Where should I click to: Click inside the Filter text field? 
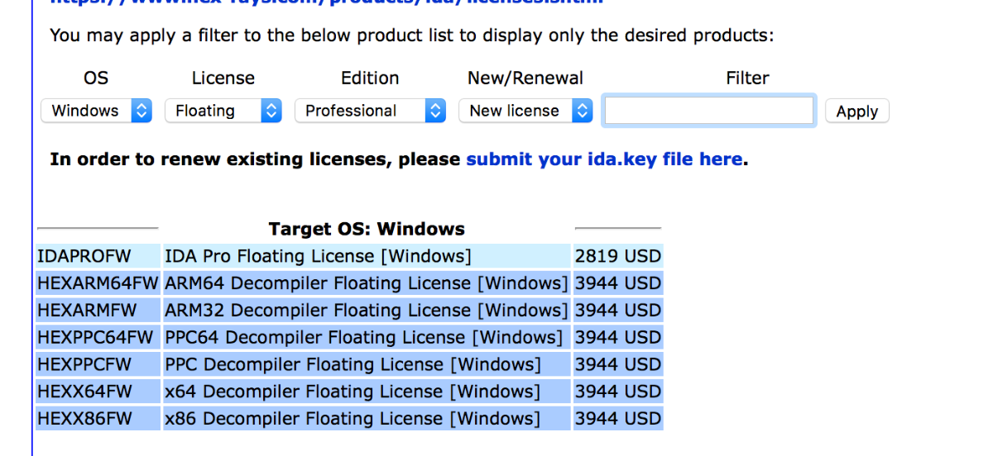coord(709,111)
